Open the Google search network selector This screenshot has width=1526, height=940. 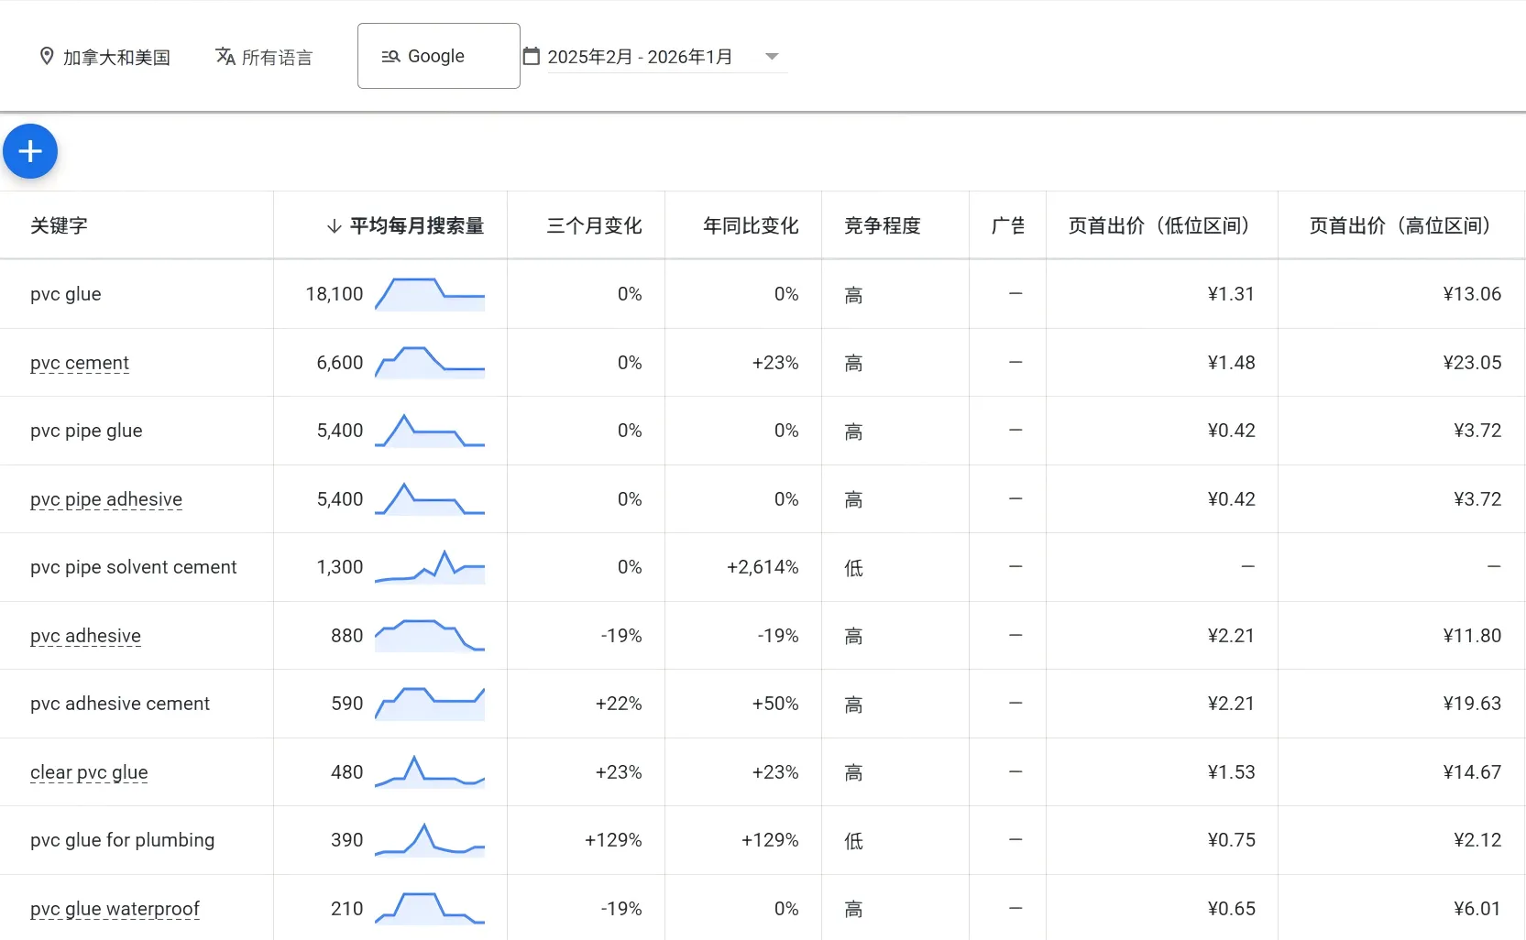(x=439, y=56)
